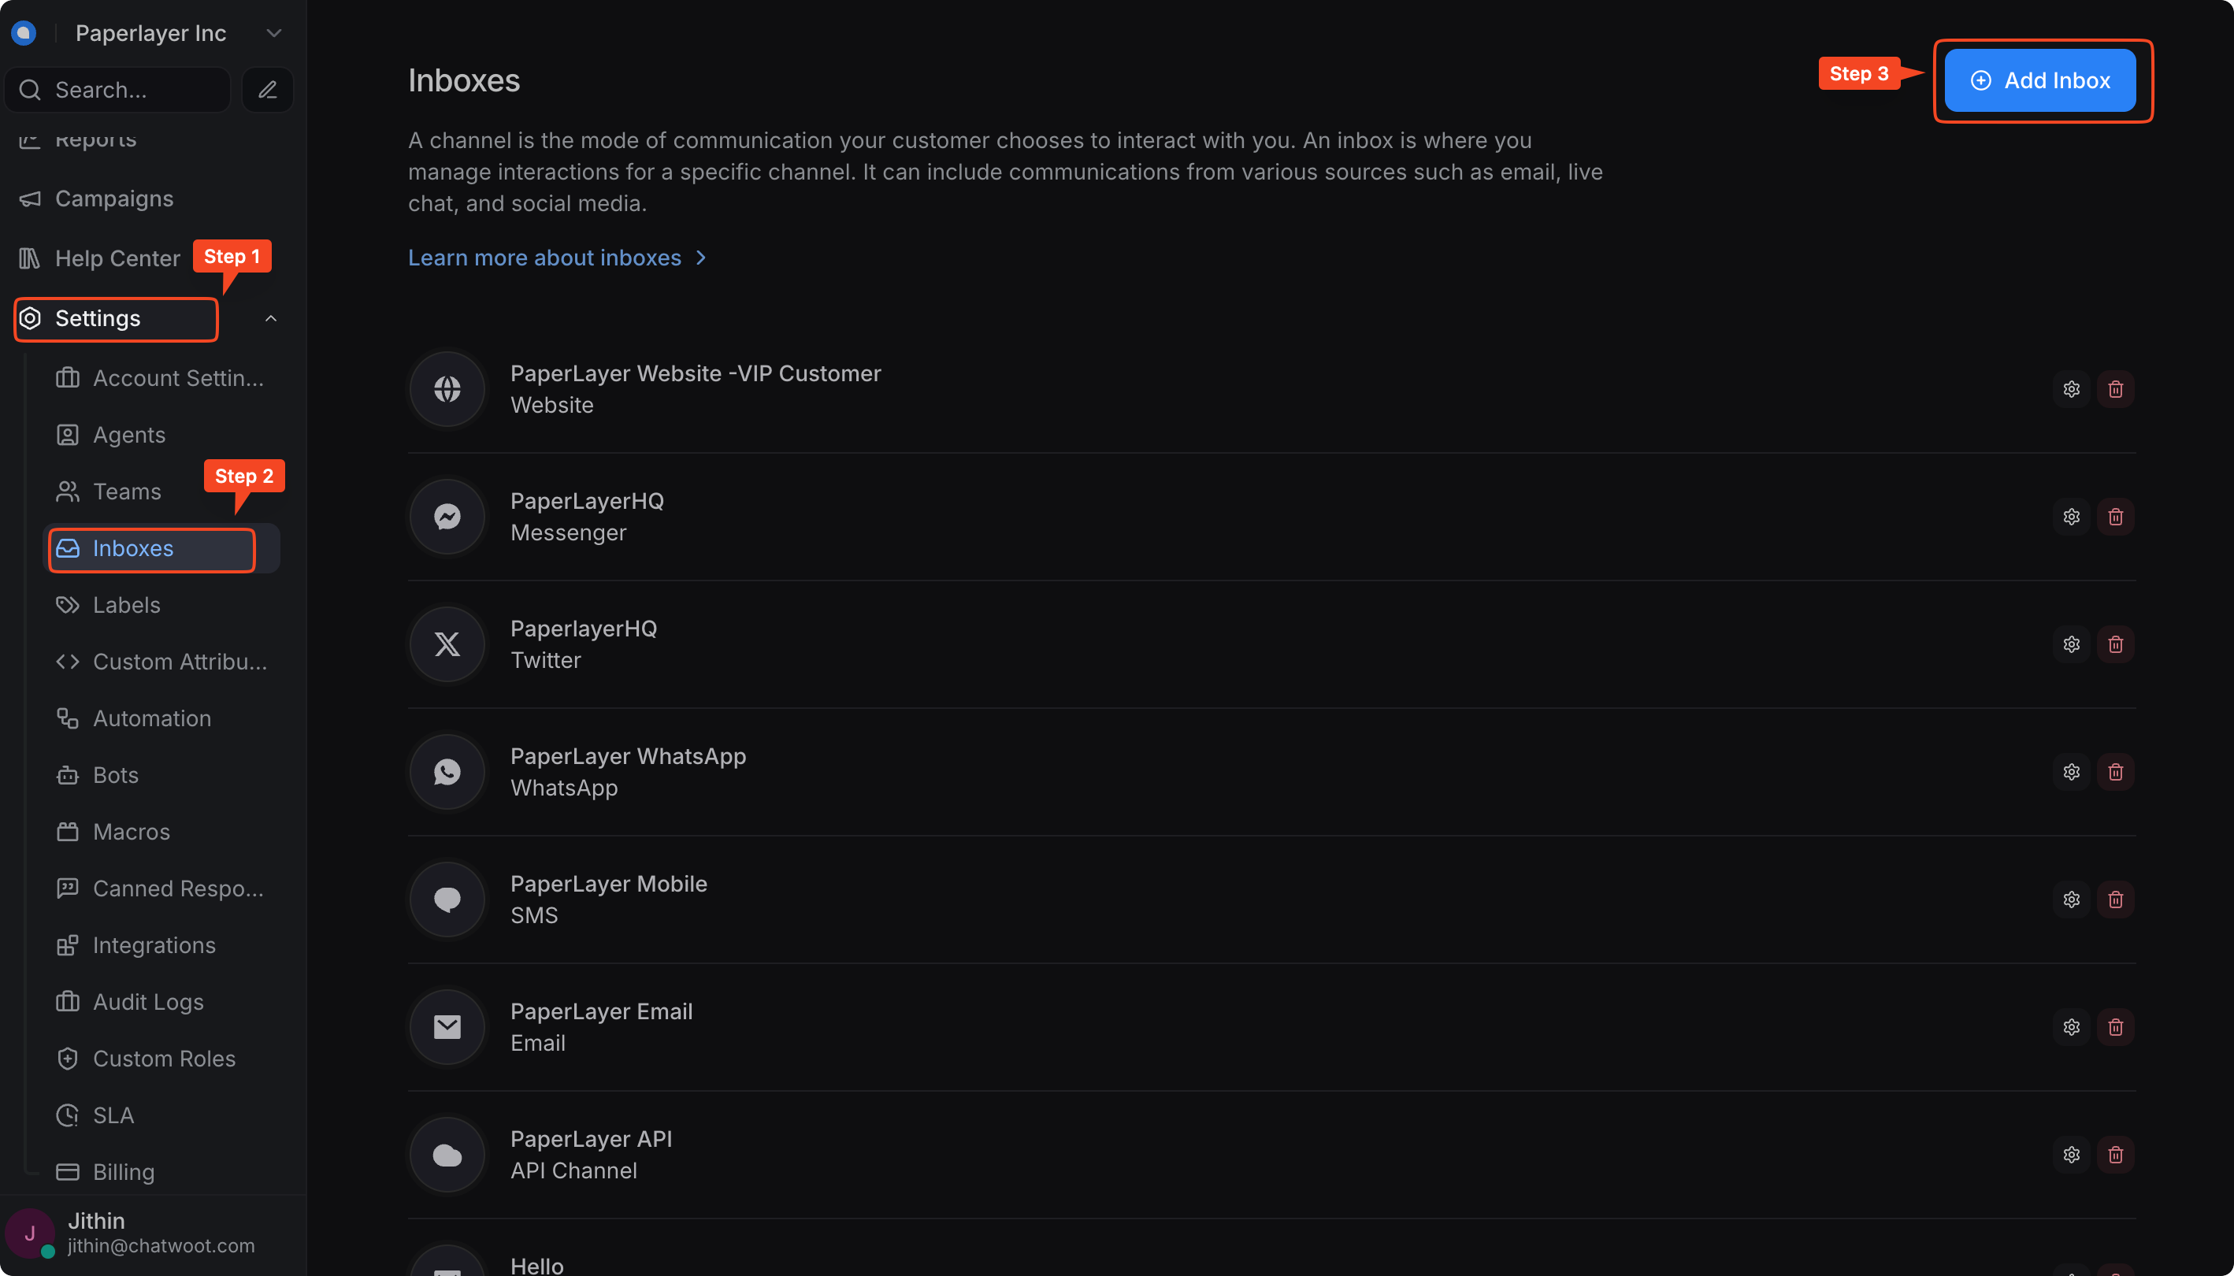Click the PaperLayerHQ inbox name text
2234x1276 pixels.
(x=586, y=501)
